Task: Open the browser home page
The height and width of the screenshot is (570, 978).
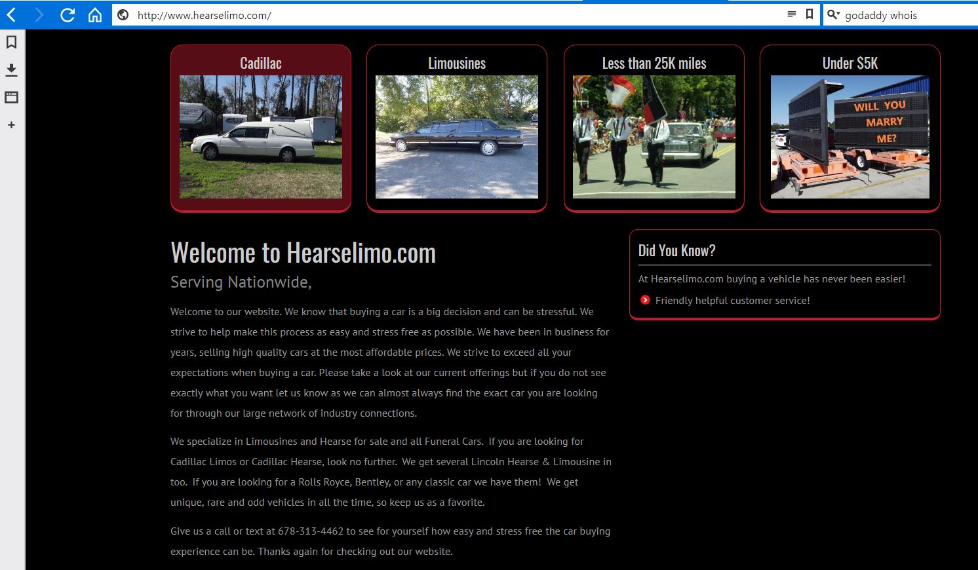Action: tap(95, 15)
